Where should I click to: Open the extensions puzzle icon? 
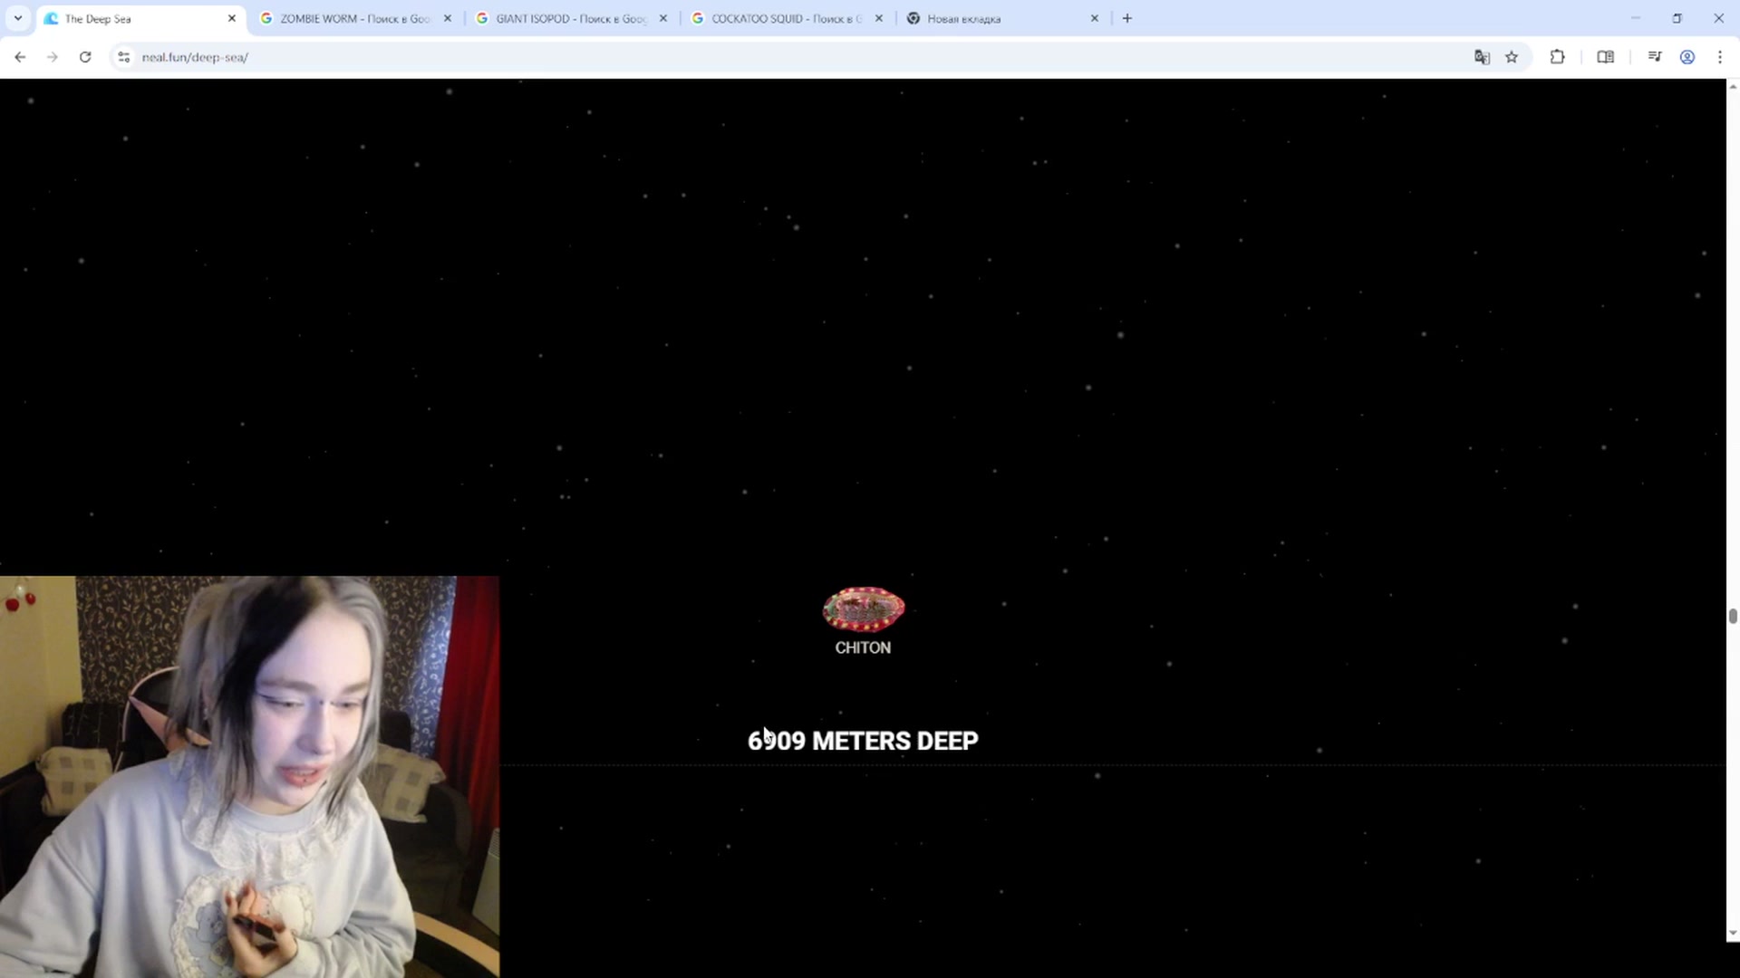tap(1557, 57)
